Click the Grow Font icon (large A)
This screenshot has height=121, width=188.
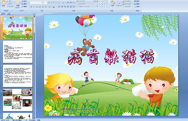(x=49, y=2)
